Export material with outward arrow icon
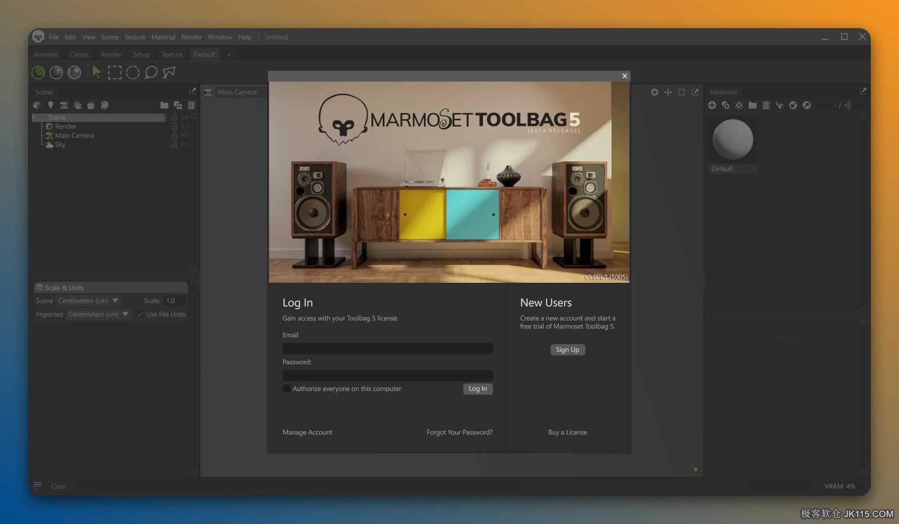899x524 pixels. point(807,105)
